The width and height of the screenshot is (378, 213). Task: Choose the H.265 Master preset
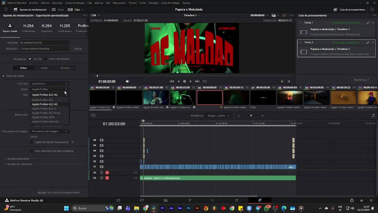point(65,28)
